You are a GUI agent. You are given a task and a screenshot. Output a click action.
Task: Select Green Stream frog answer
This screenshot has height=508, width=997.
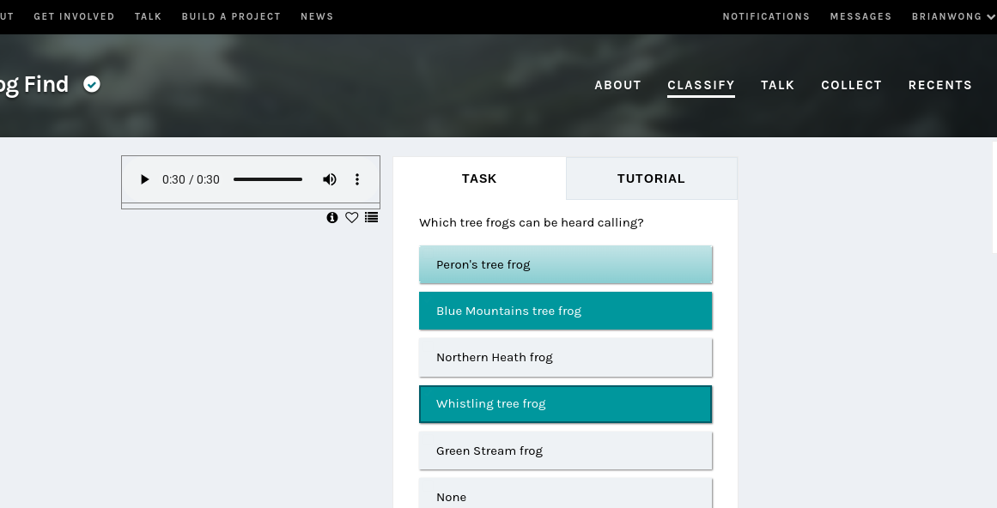(x=565, y=451)
